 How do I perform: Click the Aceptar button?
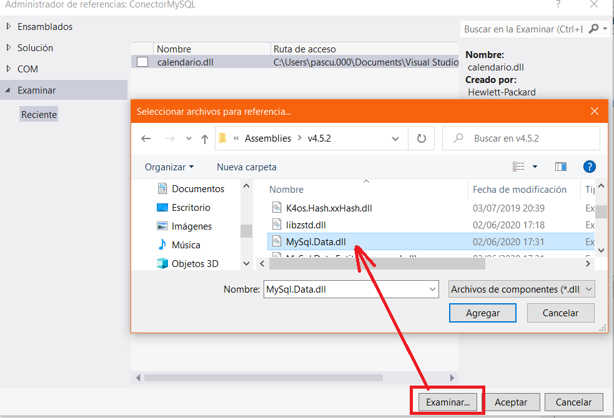[x=510, y=402]
